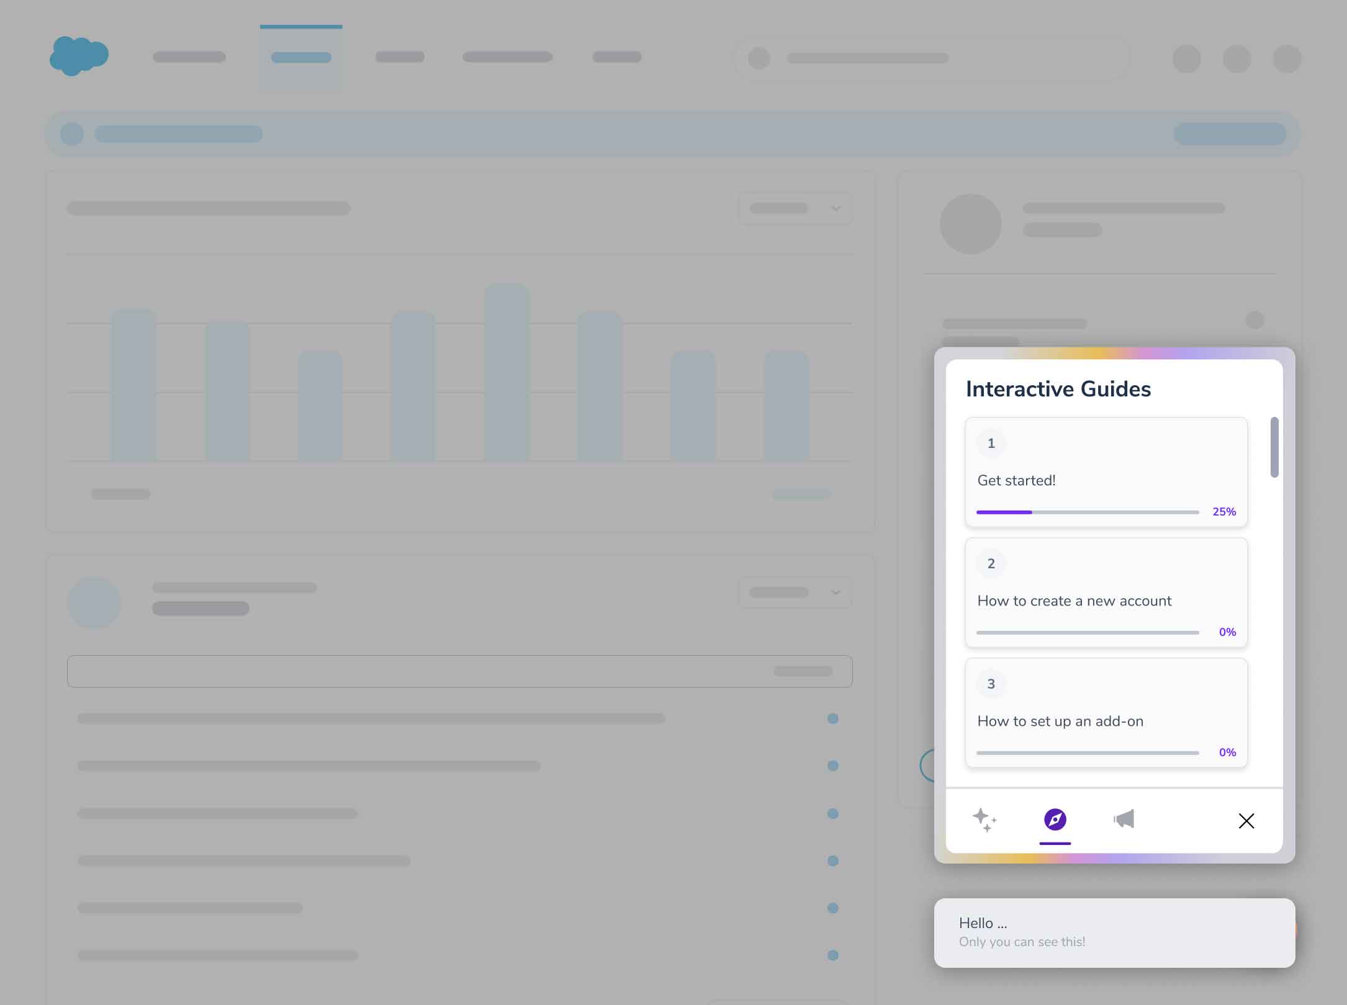
Task: Click the Get started 25% progress bar
Action: [x=1088, y=512]
